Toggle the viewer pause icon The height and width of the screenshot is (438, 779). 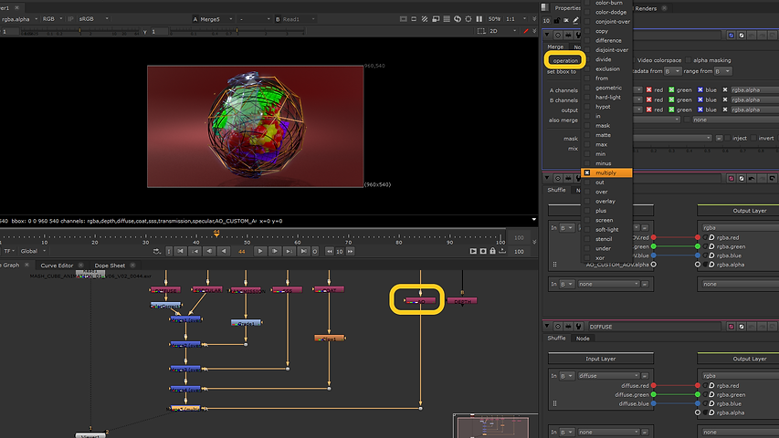click(x=479, y=19)
